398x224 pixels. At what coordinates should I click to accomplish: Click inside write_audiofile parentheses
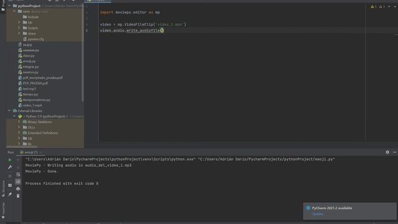pos(162,30)
